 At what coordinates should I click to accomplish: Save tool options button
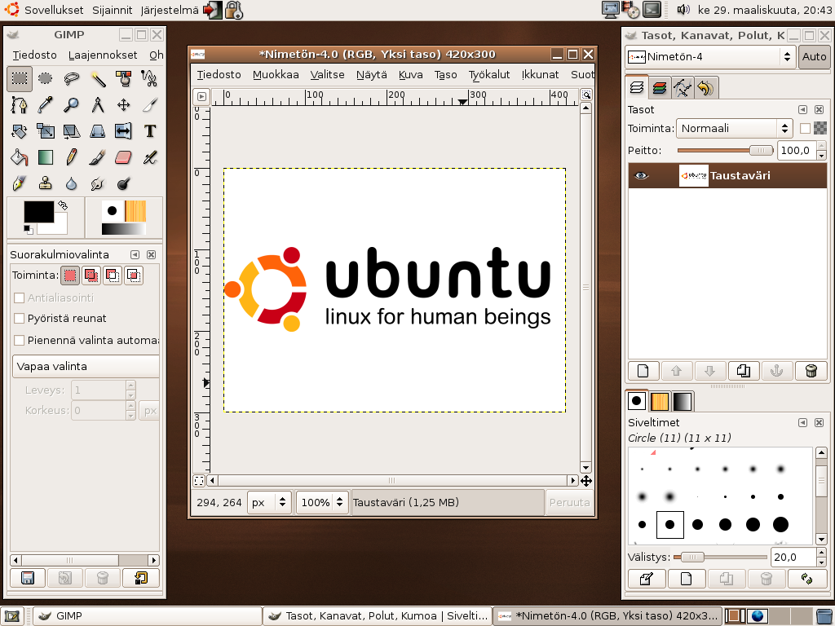[x=28, y=578]
